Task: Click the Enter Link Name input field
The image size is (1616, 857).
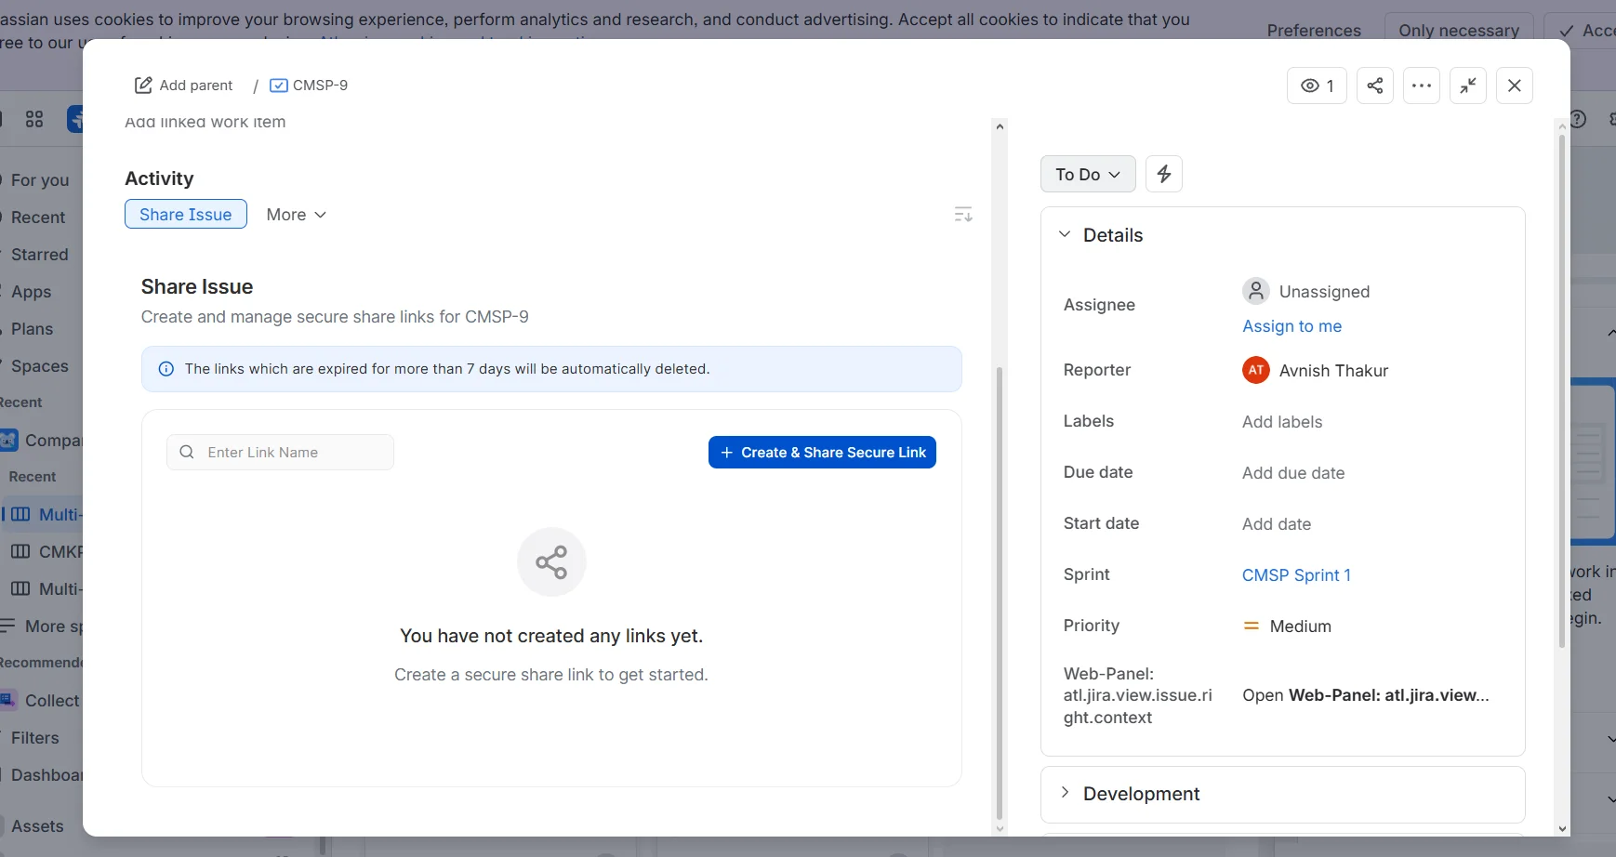Action: [280, 452]
